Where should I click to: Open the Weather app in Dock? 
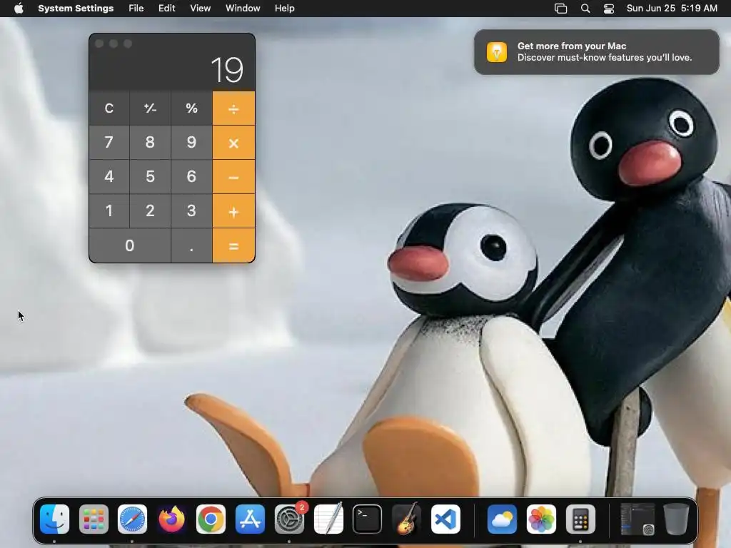point(502,519)
